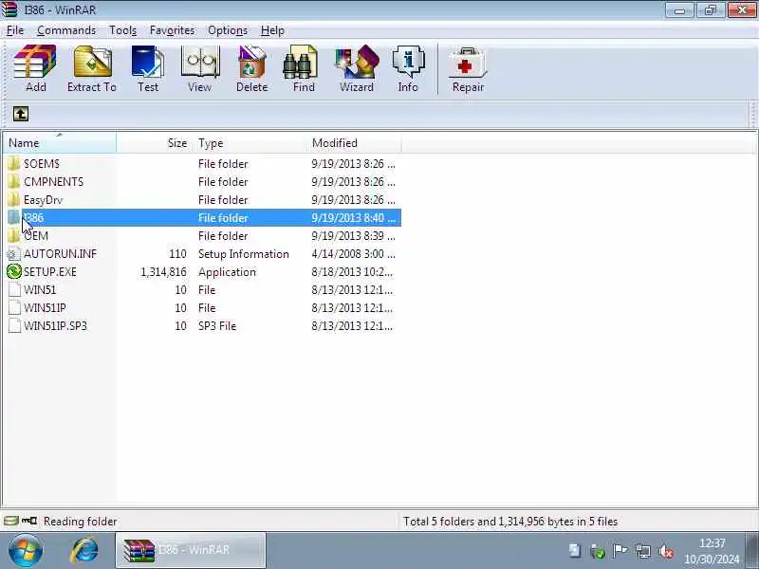Image resolution: width=759 pixels, height=569 pixels.
Task: Open the Options menu
Action: (228, 30)
